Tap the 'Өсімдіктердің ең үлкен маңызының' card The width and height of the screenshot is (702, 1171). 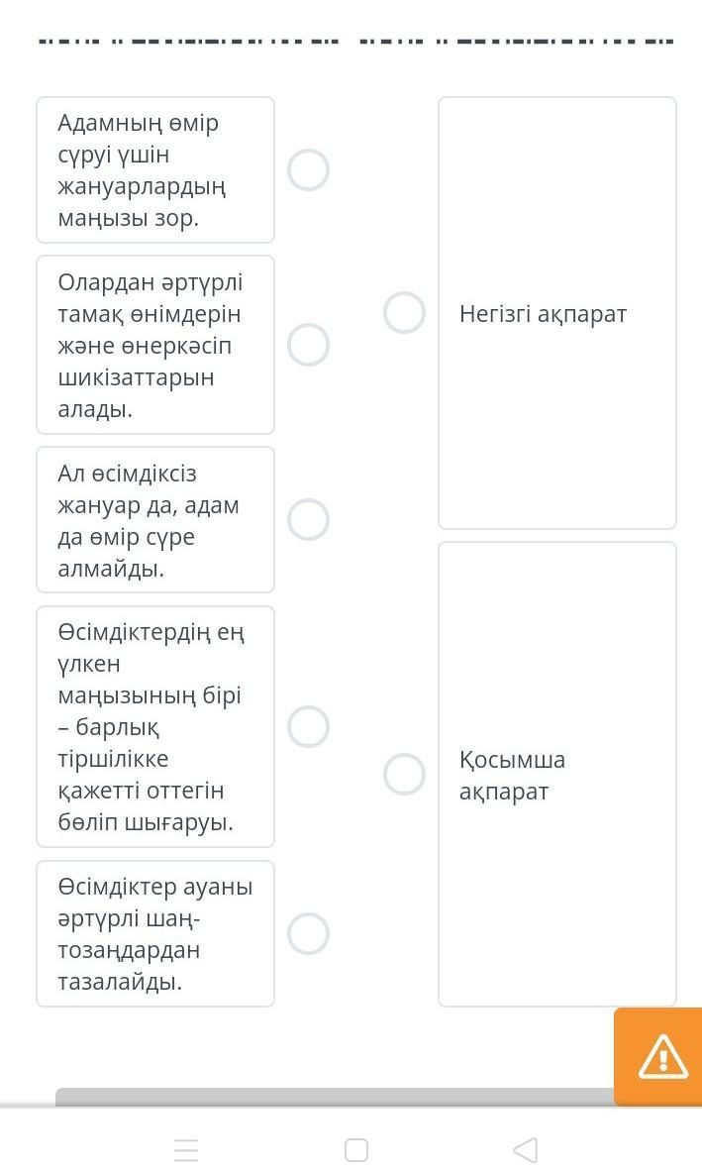click(x=155, y=726)
